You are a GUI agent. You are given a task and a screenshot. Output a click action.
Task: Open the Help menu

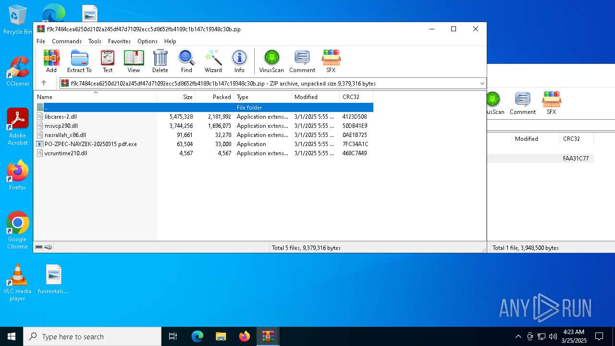click(170, 41)
